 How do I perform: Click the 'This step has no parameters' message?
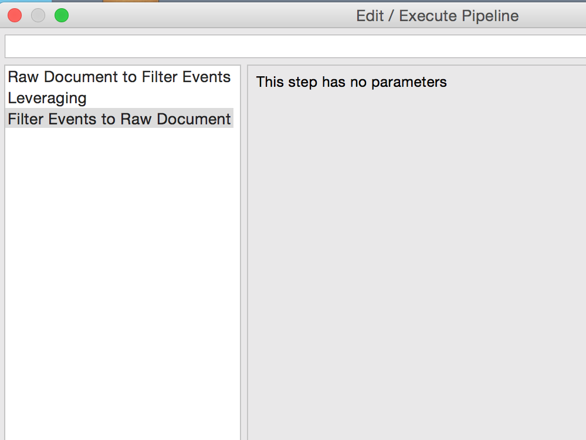[x=351, y=82]
